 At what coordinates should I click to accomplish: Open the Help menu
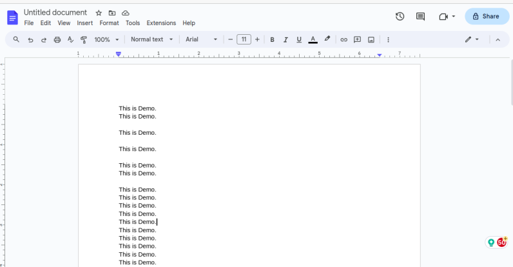pos(189,23)
